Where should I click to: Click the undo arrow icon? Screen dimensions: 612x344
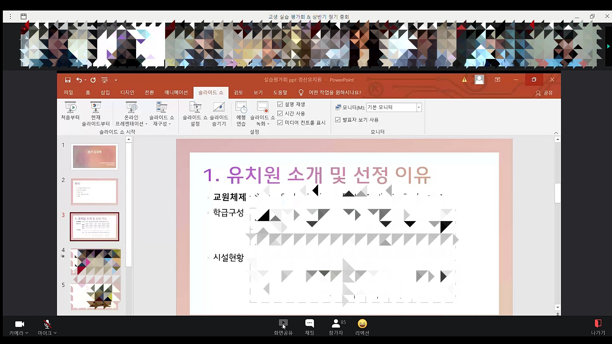point(79,80)
